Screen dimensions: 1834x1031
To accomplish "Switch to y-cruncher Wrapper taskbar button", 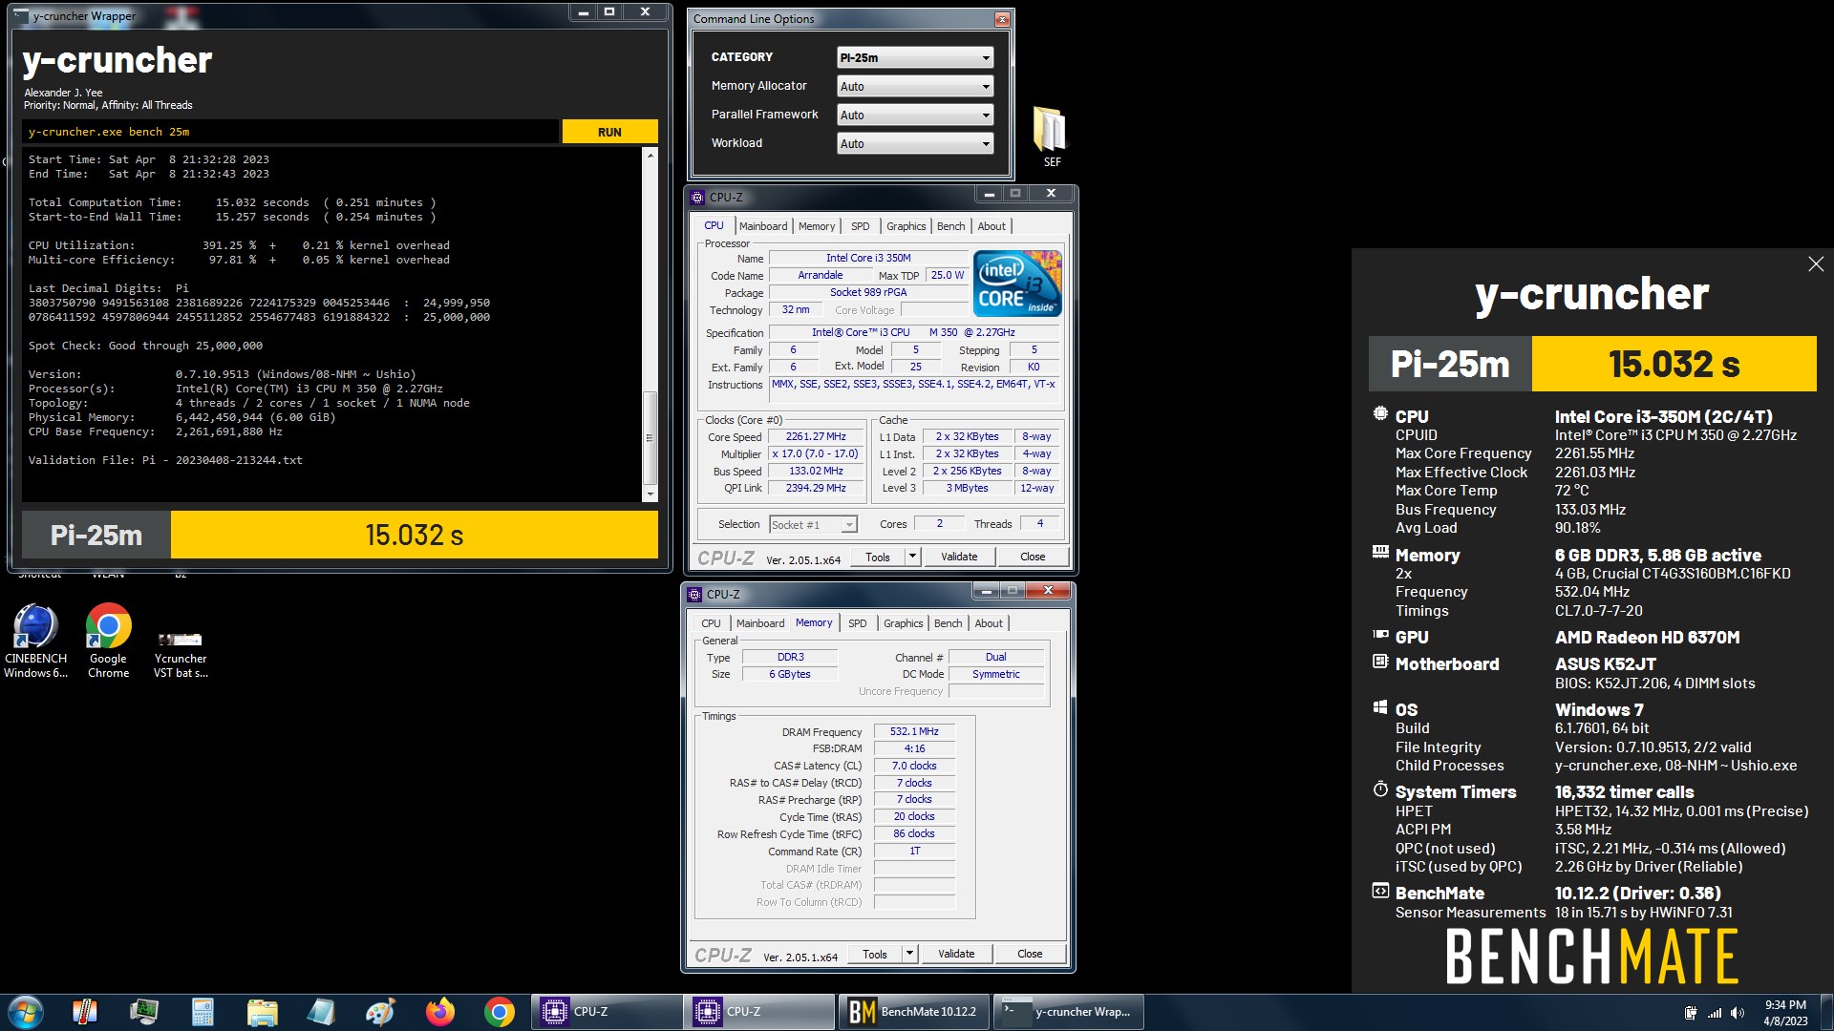I will click(1068, 1012).
